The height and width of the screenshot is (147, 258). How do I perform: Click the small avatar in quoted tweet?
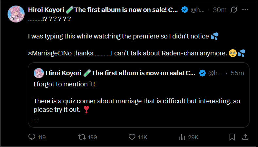(x=39, y=73)
